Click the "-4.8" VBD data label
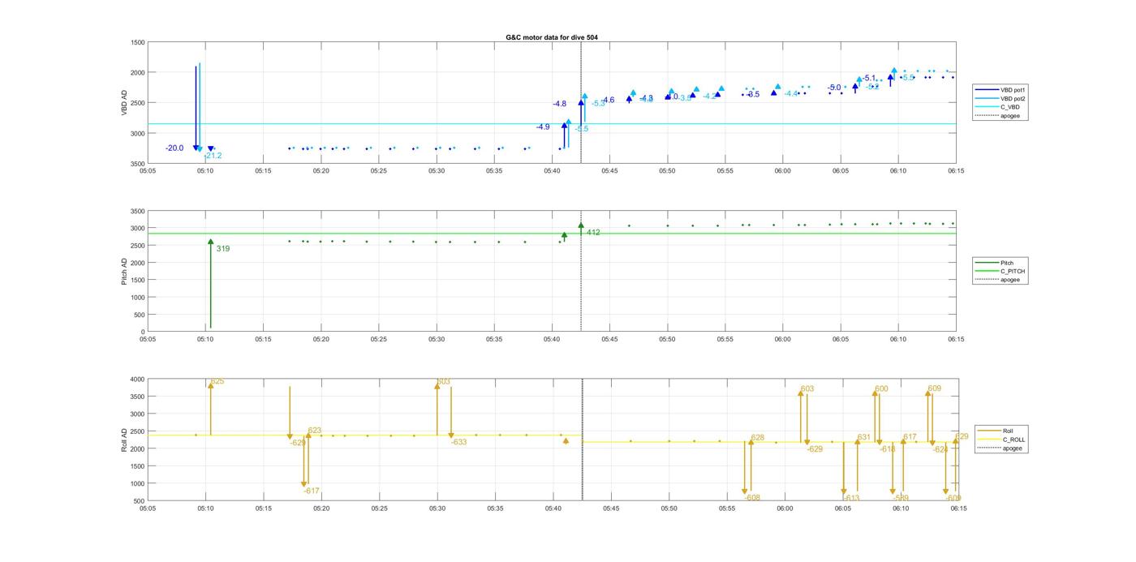 pos(560,104)
